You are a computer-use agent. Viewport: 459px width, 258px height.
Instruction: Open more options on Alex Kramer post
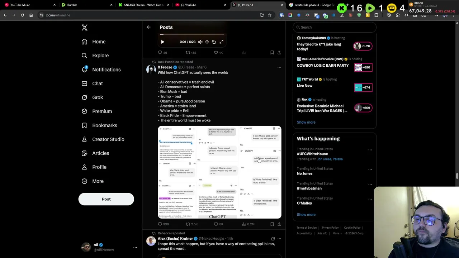[x=279, y=239]
